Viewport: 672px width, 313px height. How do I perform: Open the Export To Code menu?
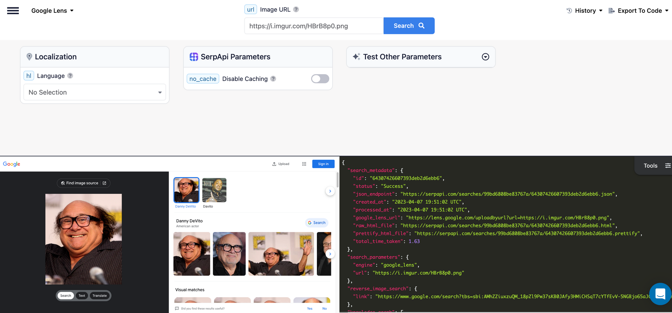[639, 11]
